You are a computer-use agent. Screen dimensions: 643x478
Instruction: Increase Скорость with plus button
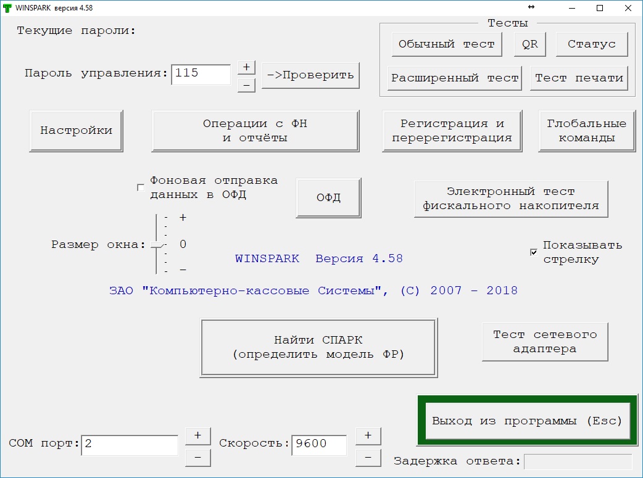(x=368, y=436)
